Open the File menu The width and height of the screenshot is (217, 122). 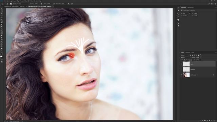coord(5,1)
